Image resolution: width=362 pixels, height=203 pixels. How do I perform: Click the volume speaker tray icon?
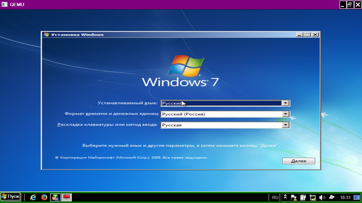click(322, 197)
